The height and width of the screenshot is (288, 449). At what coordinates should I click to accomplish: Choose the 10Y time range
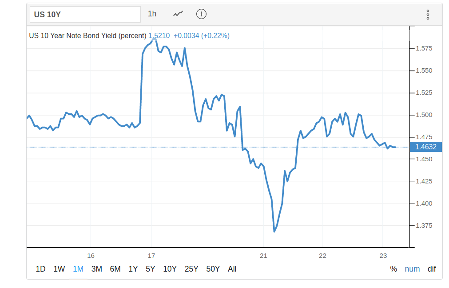point(170,269)
